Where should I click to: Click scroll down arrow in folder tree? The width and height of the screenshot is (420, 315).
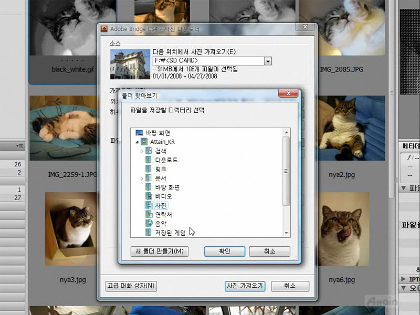(286, 233)
